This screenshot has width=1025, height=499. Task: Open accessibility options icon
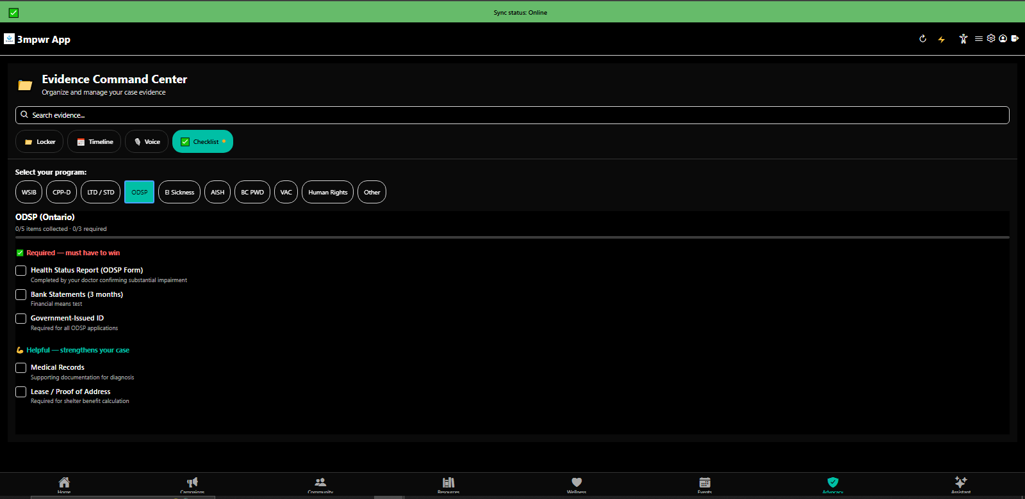tap(963, 39)
